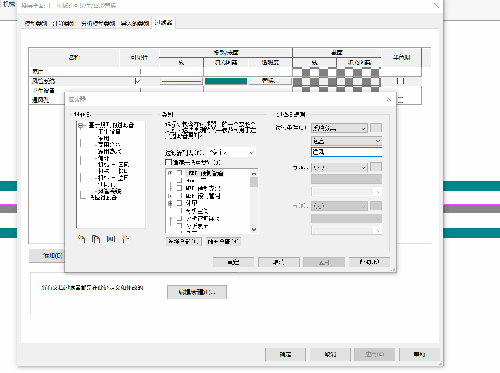Open the 过滤器列表 dropdown showing 多个

coord(231,152)
